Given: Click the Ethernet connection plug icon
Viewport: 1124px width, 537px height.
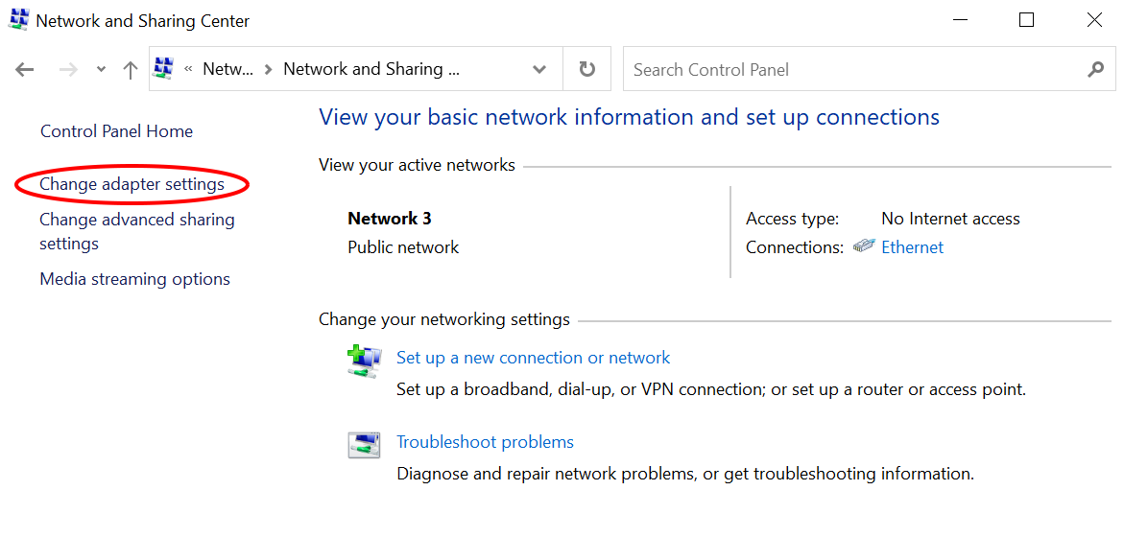Looking at the screenshot, I should [x=864, y=246].
